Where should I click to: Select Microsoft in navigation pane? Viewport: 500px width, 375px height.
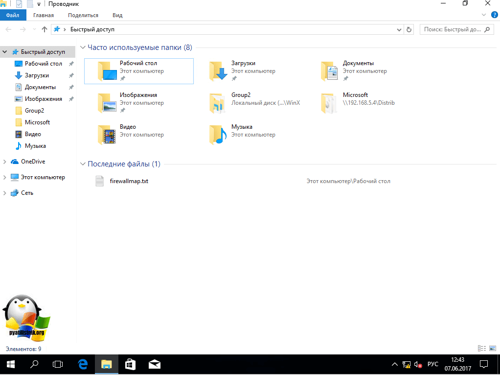(37, 122)
